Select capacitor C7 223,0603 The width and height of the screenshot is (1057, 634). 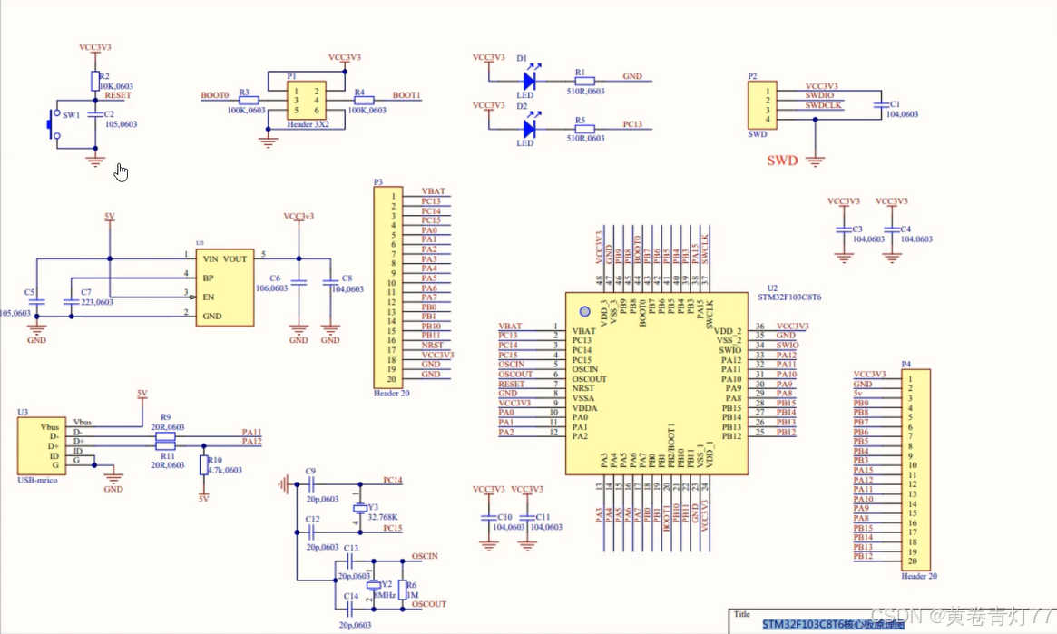(x=71, y=302)
